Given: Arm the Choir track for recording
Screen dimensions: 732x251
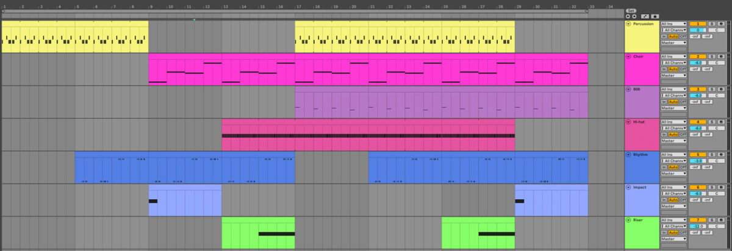Looking at the screenshot, I should click(721, 57).
